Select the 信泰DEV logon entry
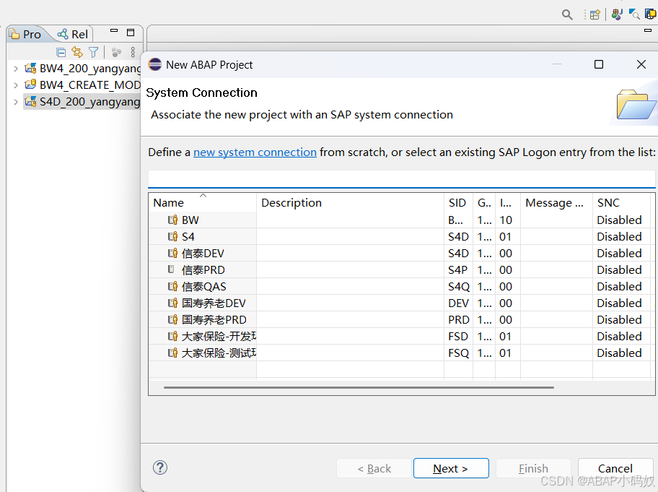This screenshot has width=658, height=492. 203,254
